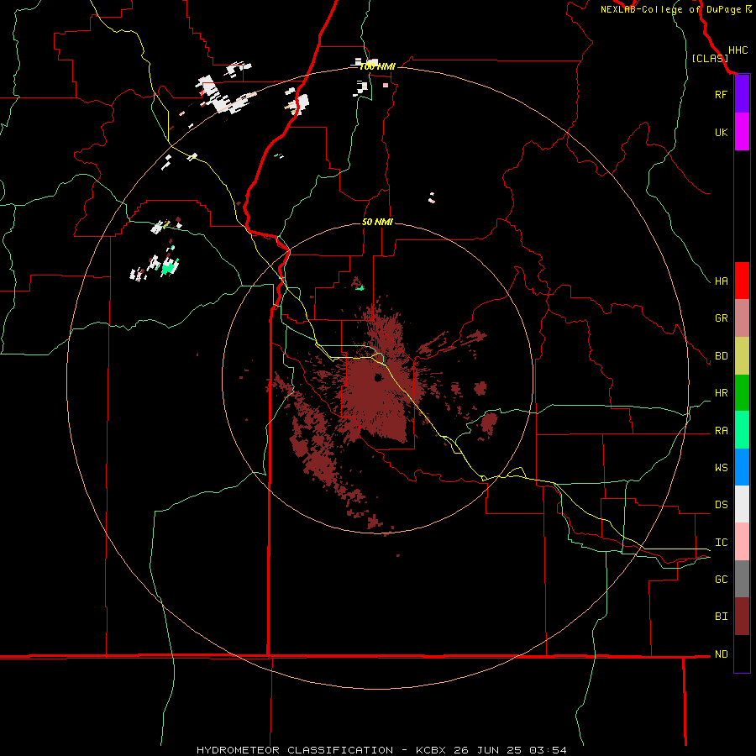Click the 'UK' legend label
Screen dimensions: 756x756
click(x=721, y=132)
